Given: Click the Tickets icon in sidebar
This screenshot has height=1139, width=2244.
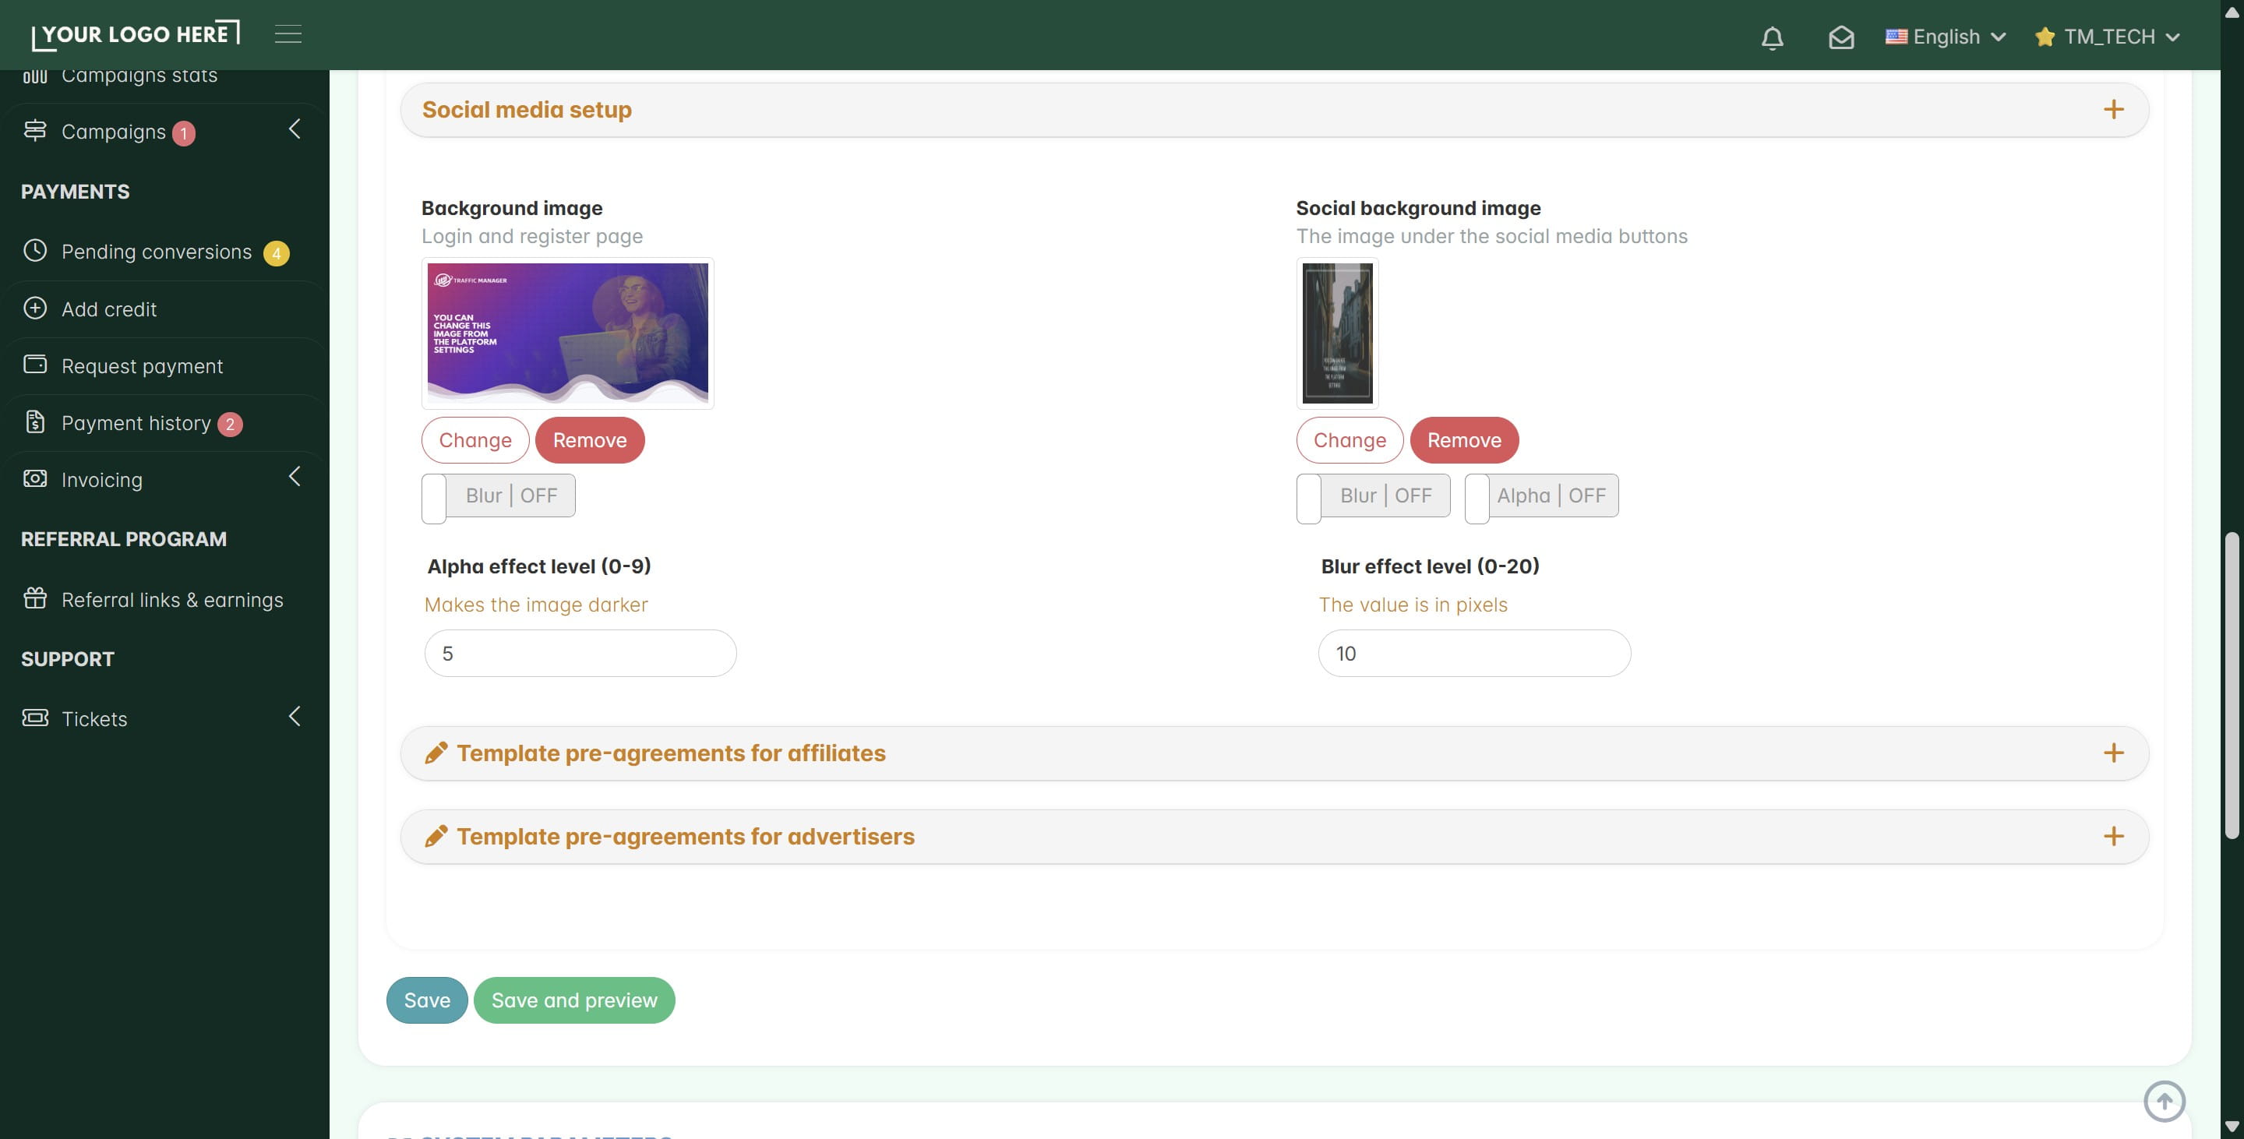Looking at the screenshot, I should (35, 718).
